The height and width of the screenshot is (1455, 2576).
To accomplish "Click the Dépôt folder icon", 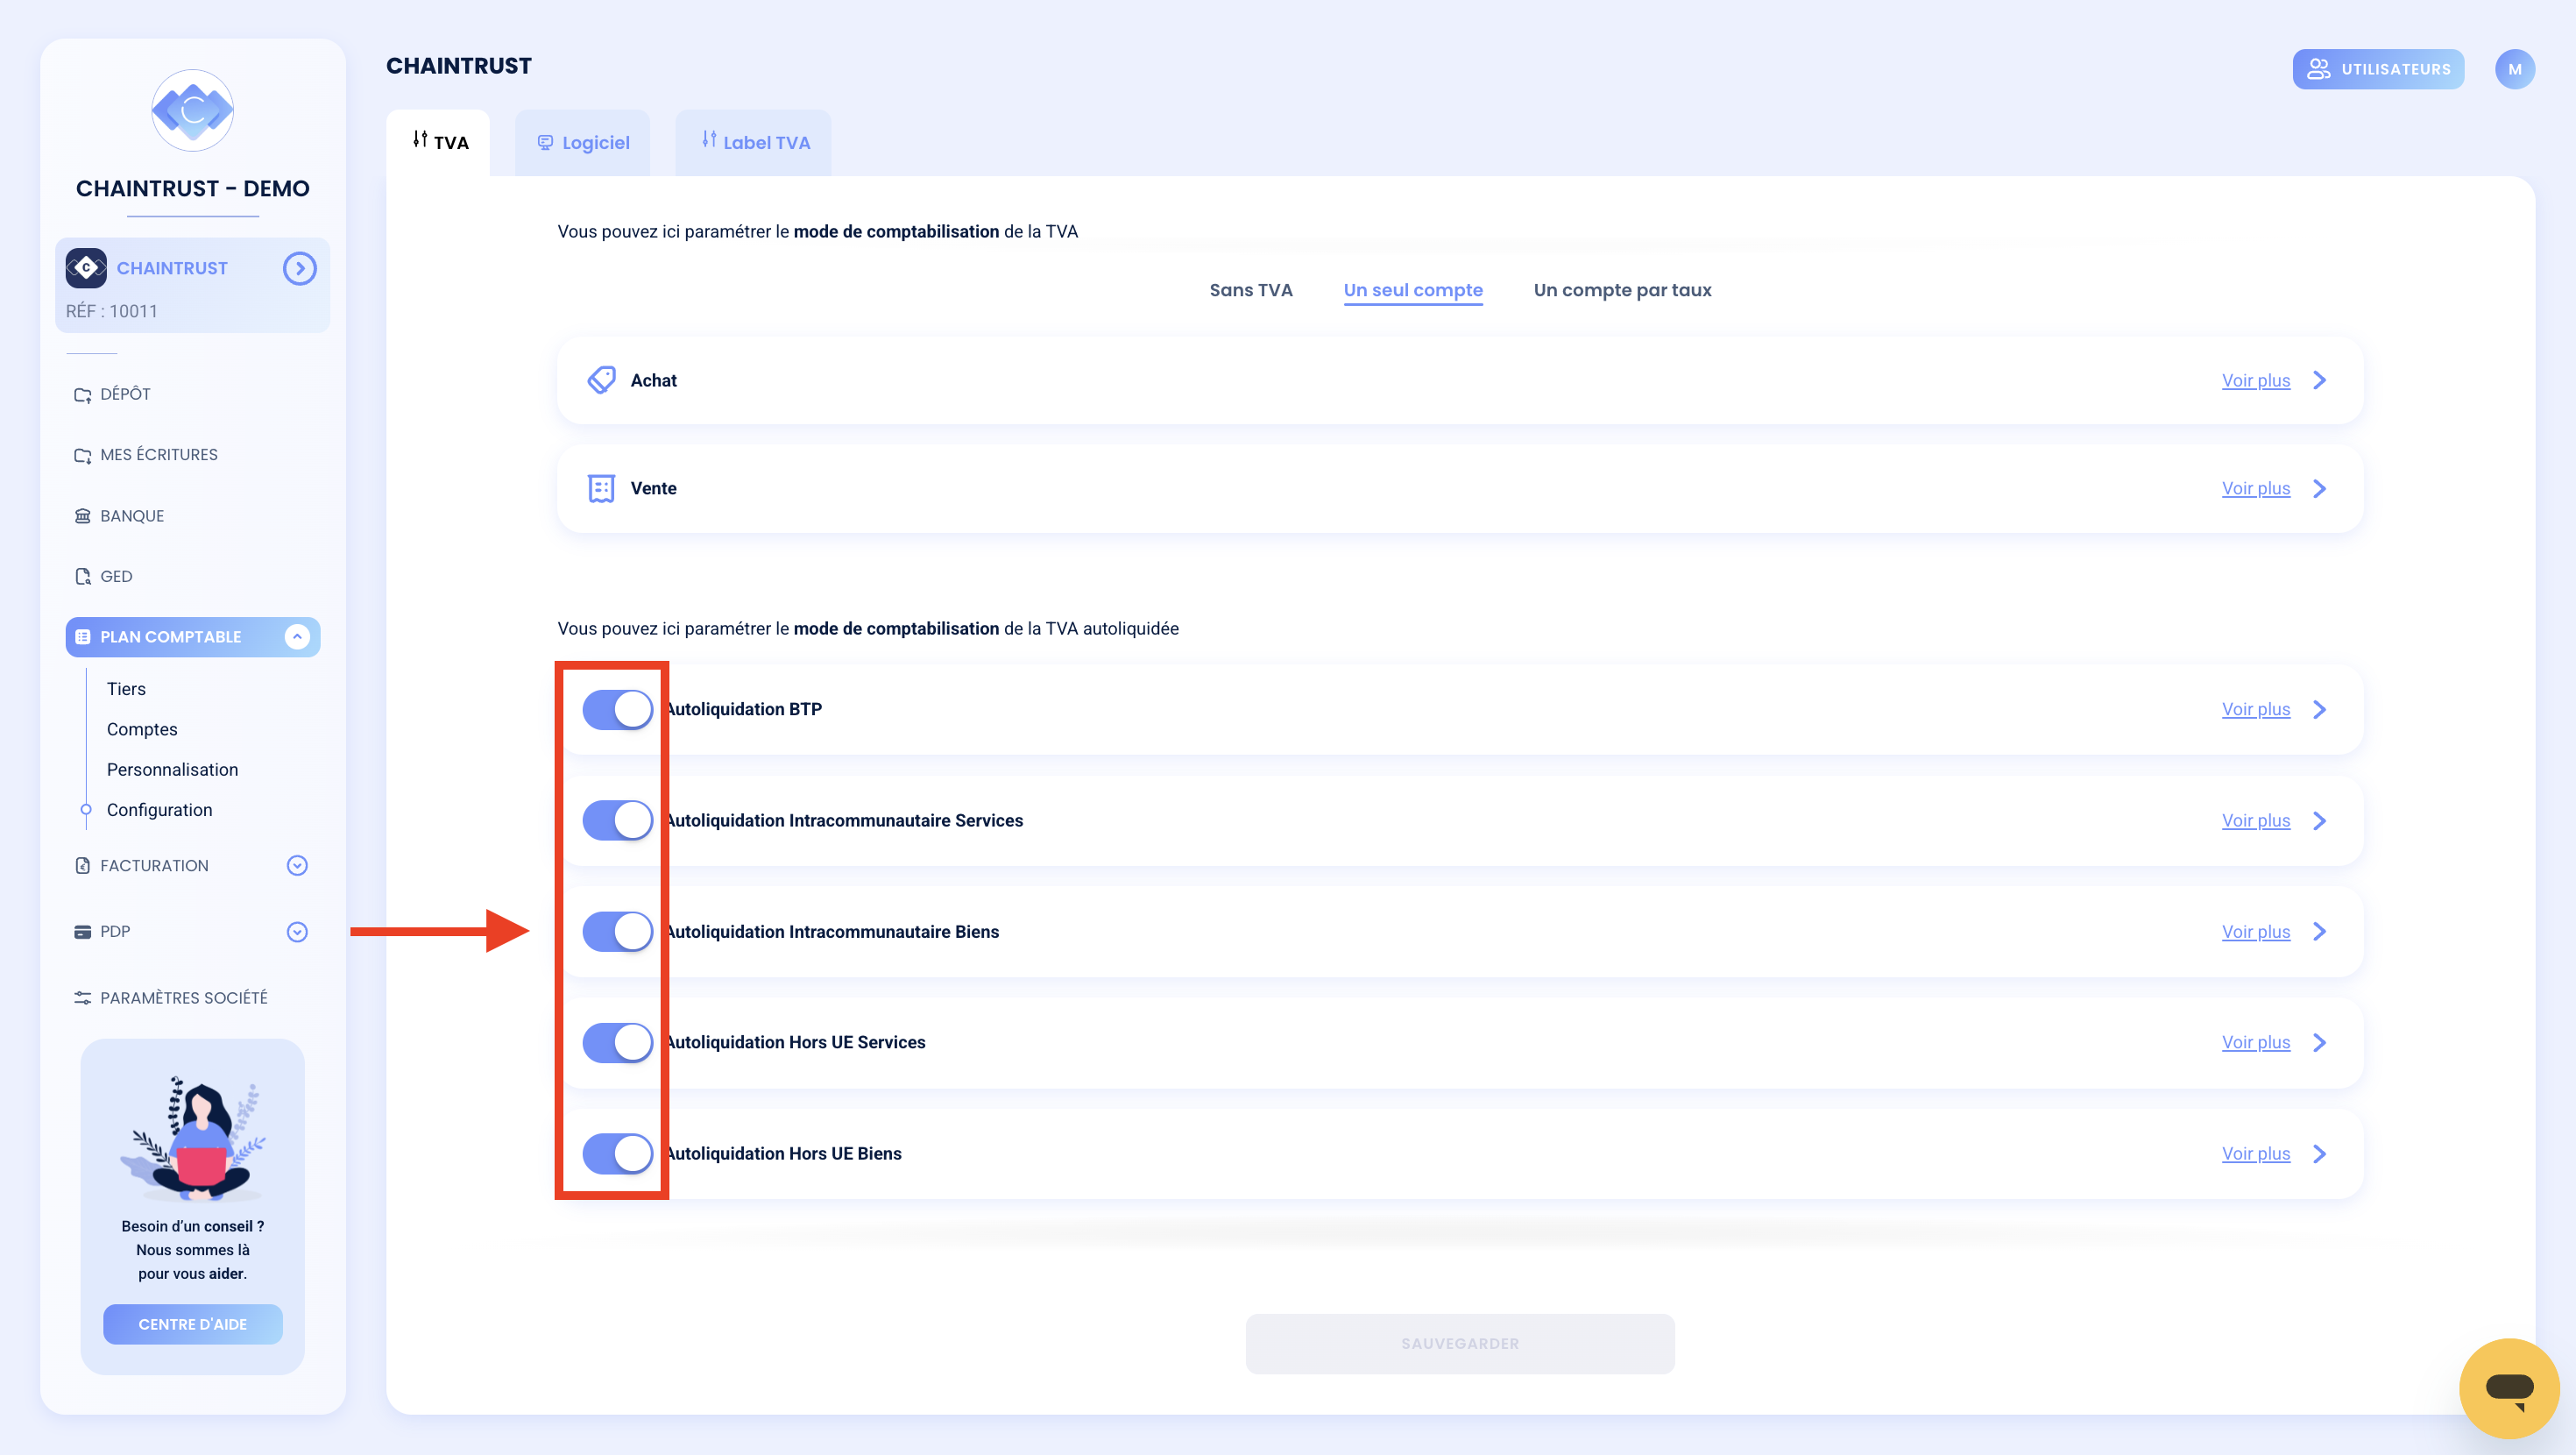I will [83, 394].
